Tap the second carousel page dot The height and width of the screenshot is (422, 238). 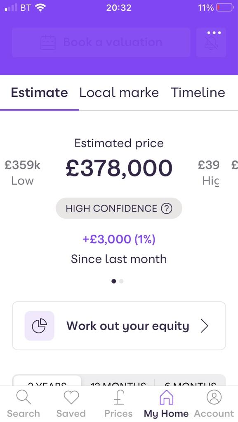click(x=121, y=281)
